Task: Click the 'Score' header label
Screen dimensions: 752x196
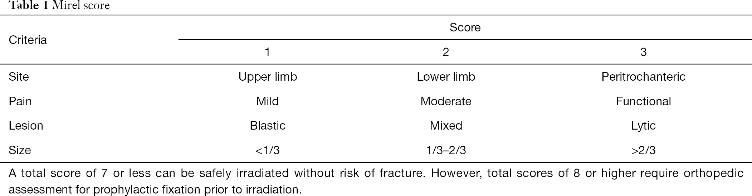Action: tap(465, 27)
